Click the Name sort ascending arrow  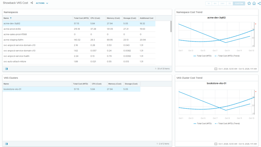click(x=11, y=18)
